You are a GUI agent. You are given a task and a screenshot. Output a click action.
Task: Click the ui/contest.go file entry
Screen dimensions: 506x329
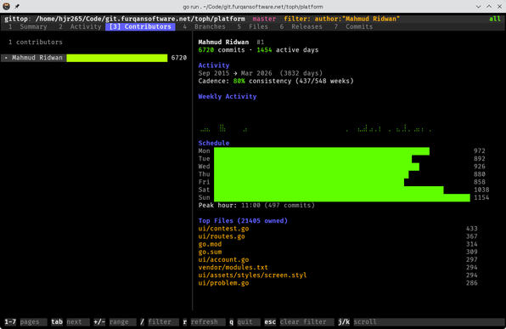click(223, 229)
